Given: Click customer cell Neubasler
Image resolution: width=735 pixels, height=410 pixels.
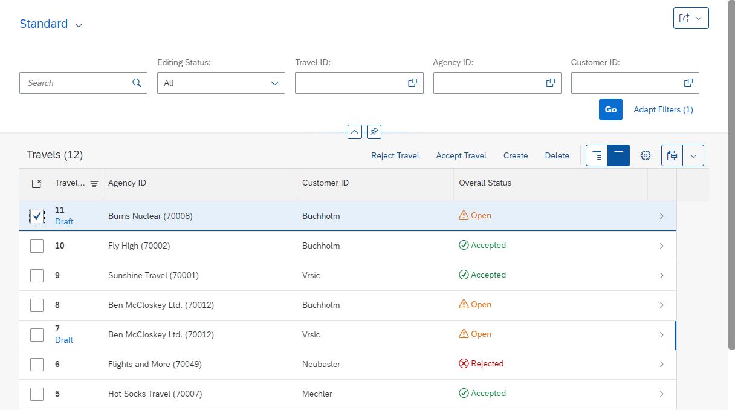Looking at the screenshot, I should tap(321, 364).
